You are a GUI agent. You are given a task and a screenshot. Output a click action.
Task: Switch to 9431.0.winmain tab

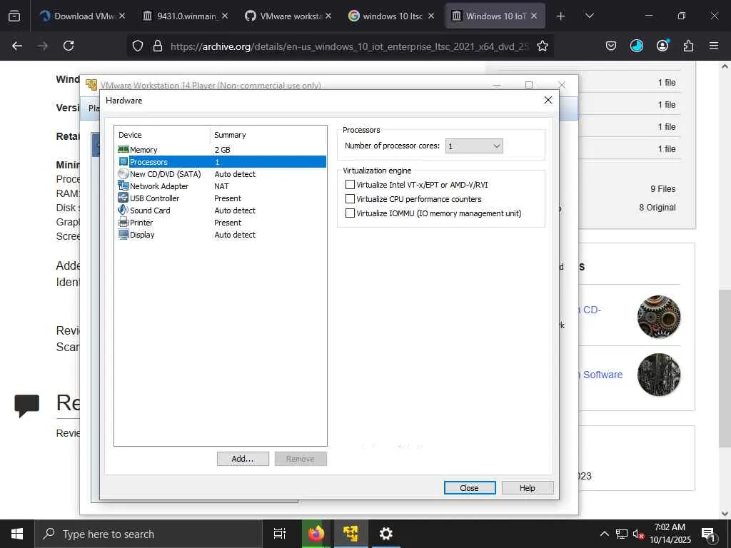coord(186,16)
